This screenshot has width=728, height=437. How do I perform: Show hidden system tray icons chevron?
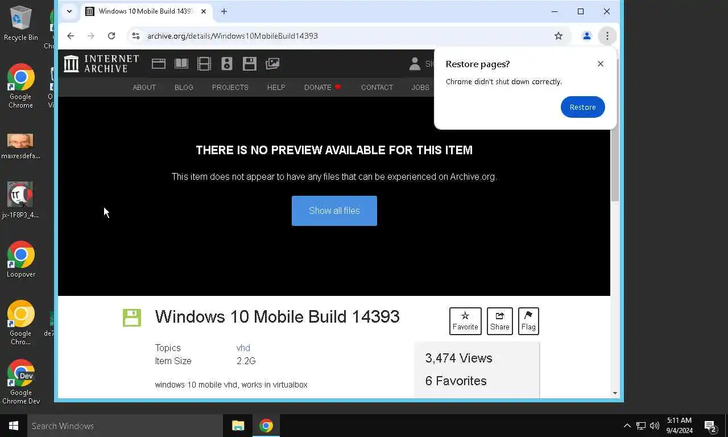click(x=627, y=426)
